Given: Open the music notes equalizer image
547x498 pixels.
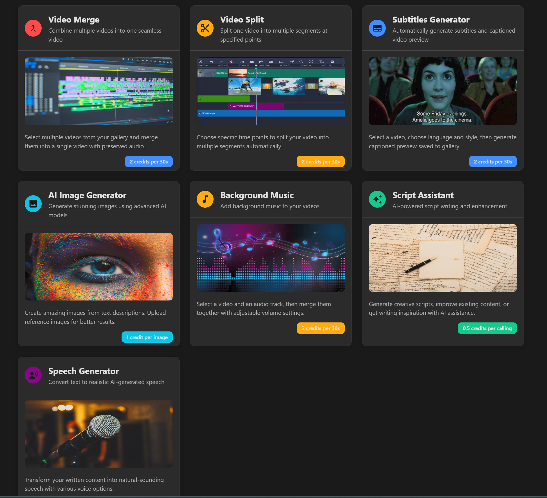Looking at the screenshot, I should pos(271,258).
